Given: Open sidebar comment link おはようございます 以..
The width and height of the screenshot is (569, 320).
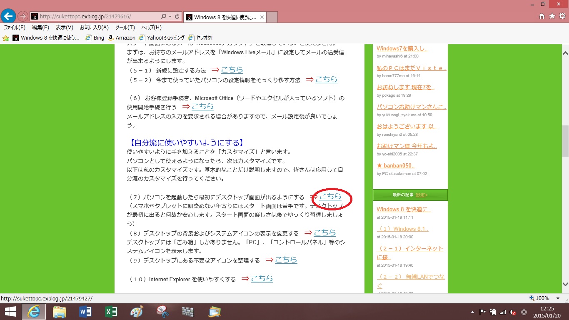Looking at the screenshot, I should click(407, 126).
